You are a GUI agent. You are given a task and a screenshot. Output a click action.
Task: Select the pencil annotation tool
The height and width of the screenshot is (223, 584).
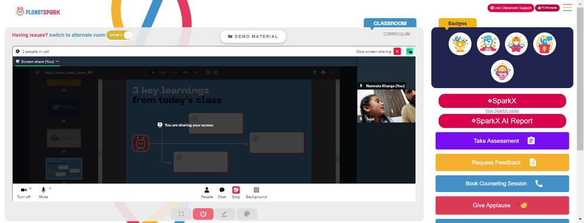(225, 214)
